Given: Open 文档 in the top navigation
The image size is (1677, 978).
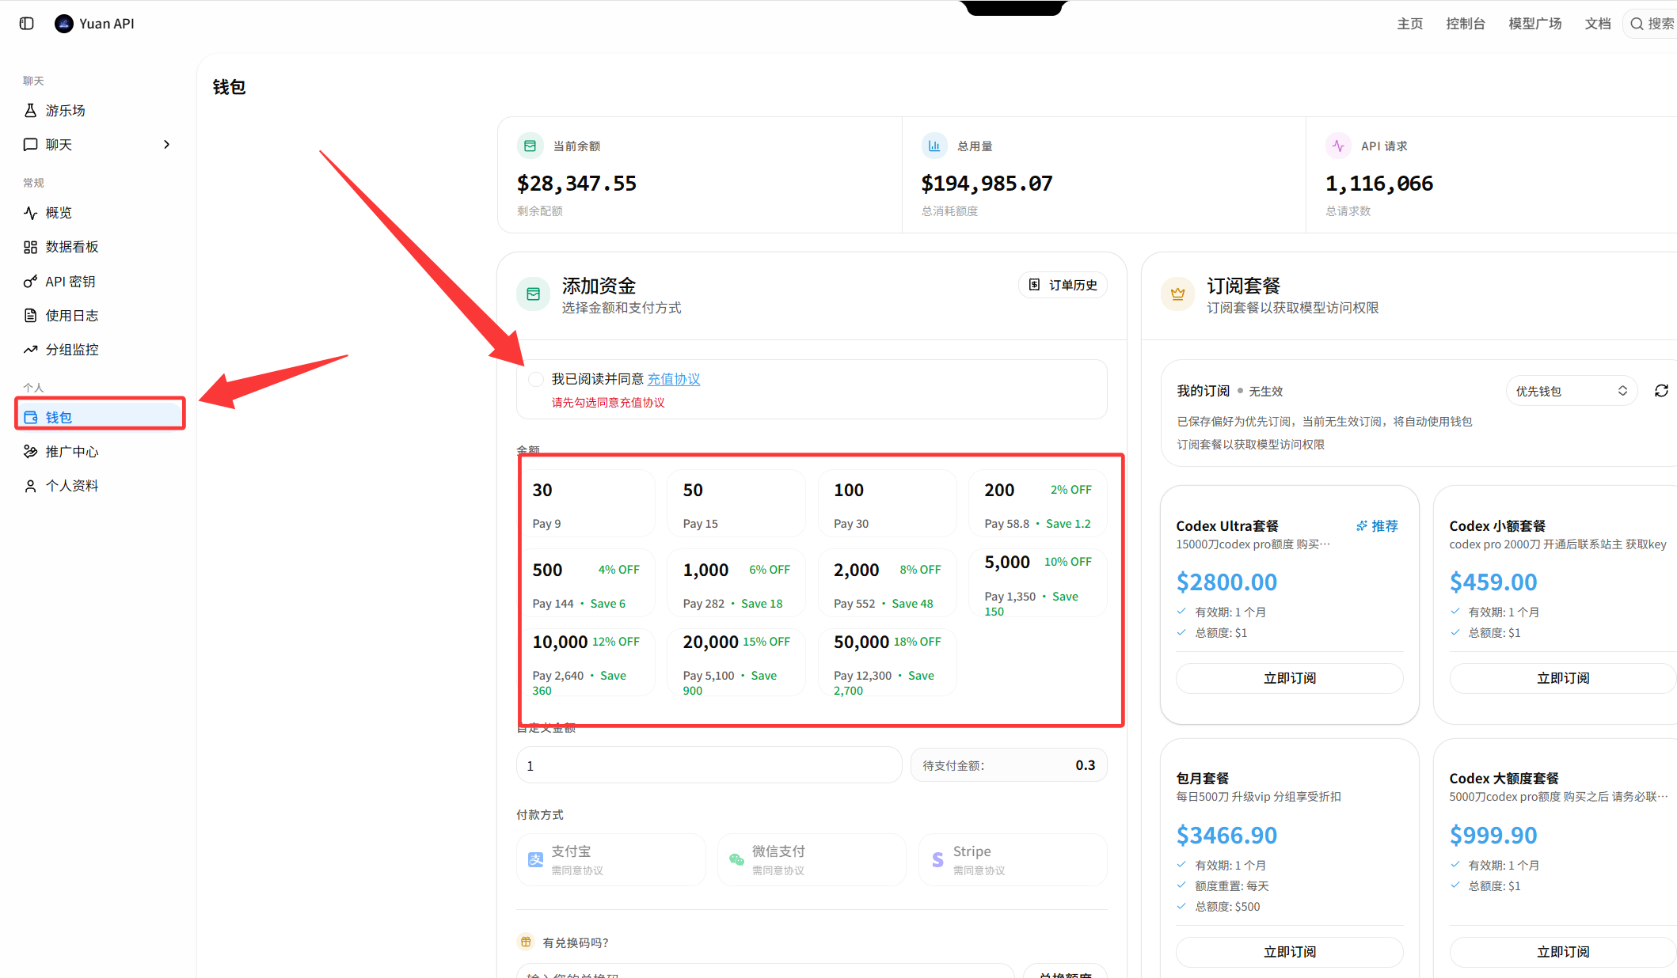Looking at the screenshot, I should [x=1598, y=24].
